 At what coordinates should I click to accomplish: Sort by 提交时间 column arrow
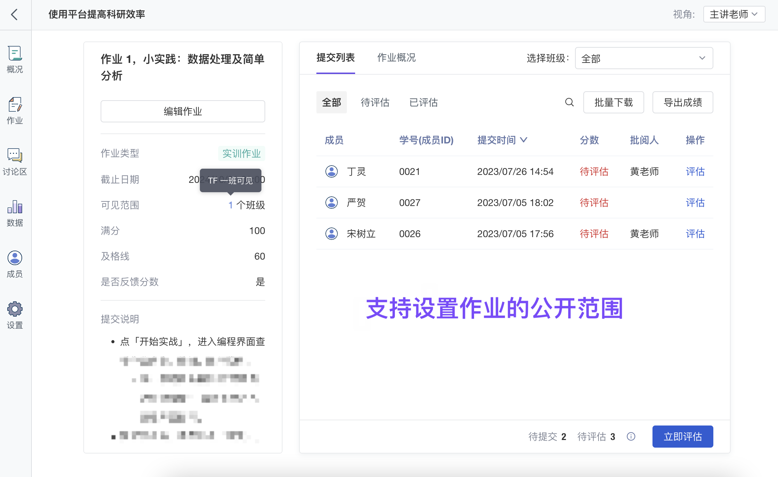click(x=524, y=140)
